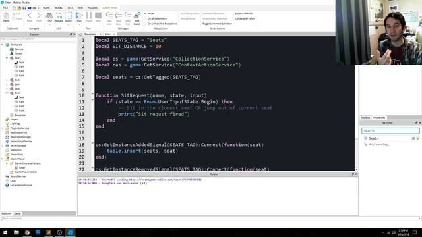Open the Game tab below Explorer

click(x=18, y=213)
